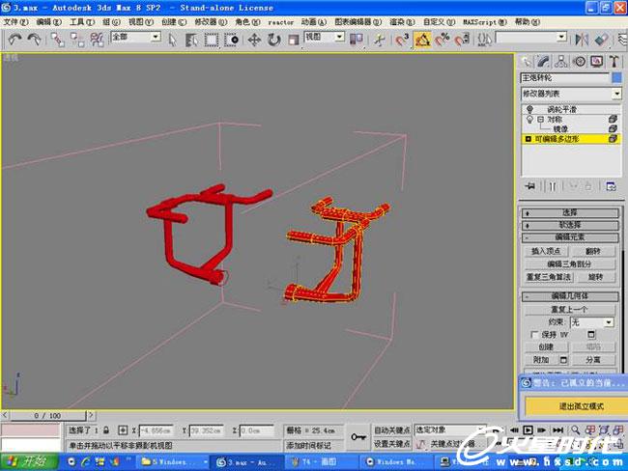Toggle Window/Crossing selection mode
Image resolution: width=628 pixels, height=471 pixels.
pos(231,40)
